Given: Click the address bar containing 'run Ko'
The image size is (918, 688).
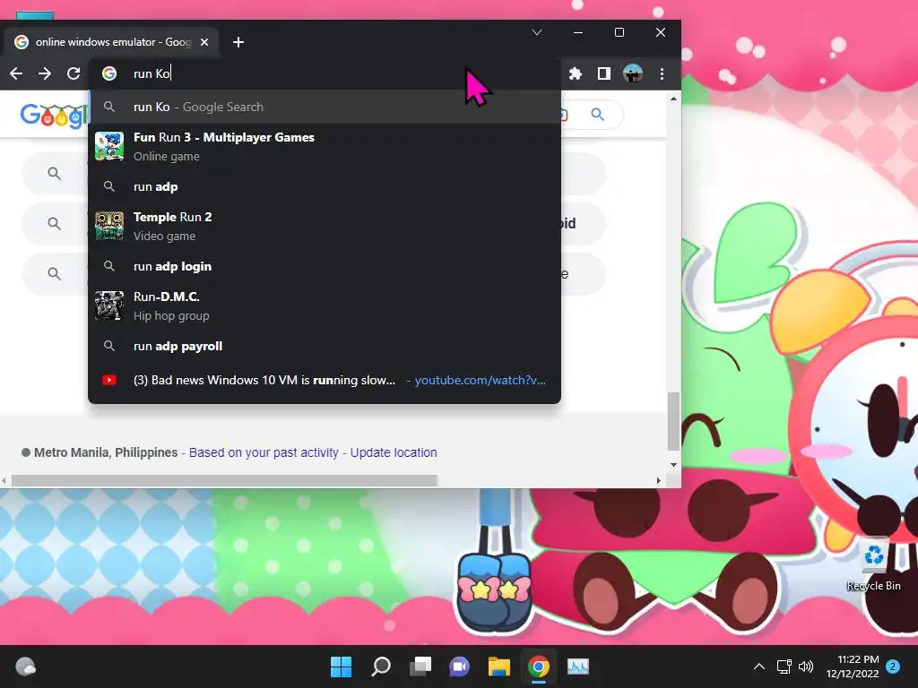Looking at the screenshot, I should (325, 73).
